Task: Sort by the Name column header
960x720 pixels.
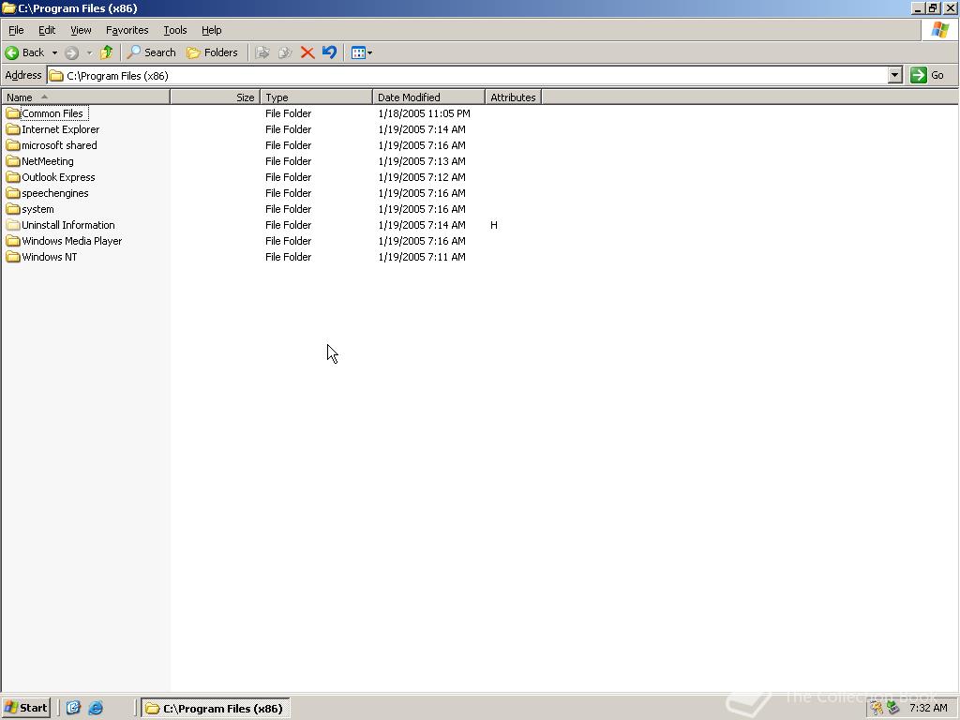Action: tap(85, 97)
